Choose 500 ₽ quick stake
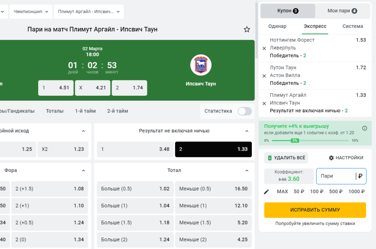The width and height of the screenshot is (376, 249). tap(336, 191)
